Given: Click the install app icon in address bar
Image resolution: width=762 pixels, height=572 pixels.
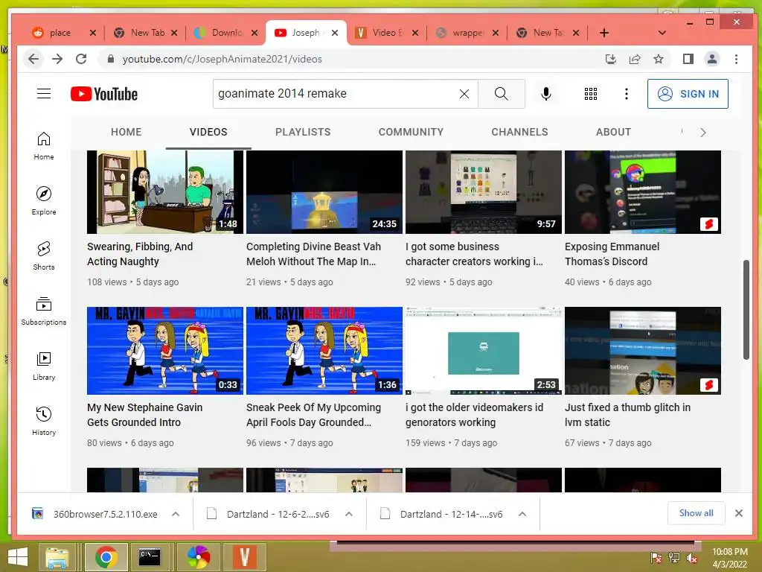Looking at the screenshot, I should (x=611, y=59).
